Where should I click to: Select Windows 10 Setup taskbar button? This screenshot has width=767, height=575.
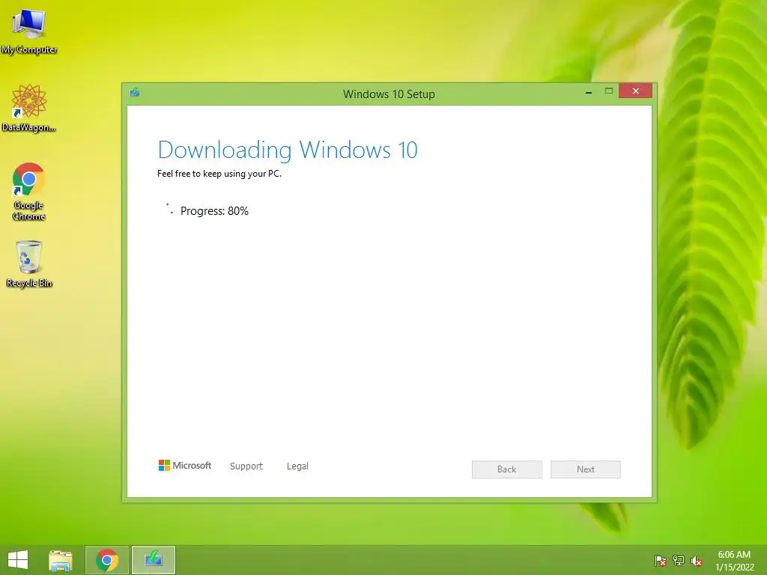[x=153, y=560]
